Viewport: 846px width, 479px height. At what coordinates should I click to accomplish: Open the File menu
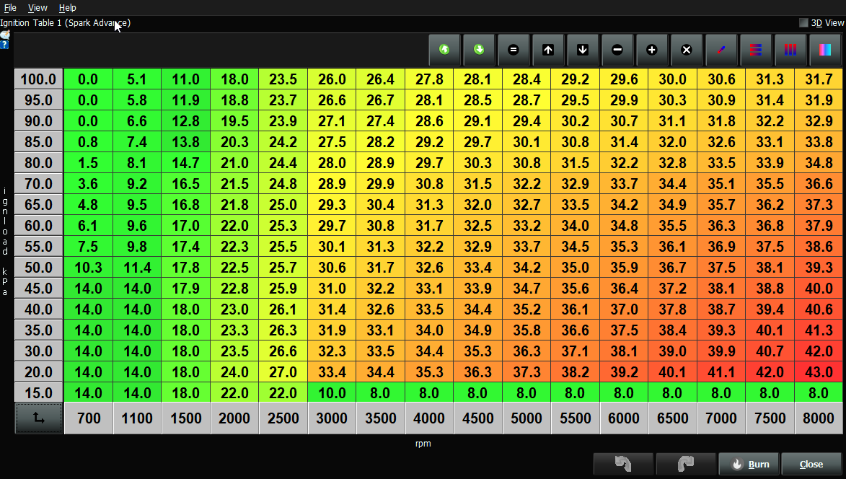coord(11,7)
